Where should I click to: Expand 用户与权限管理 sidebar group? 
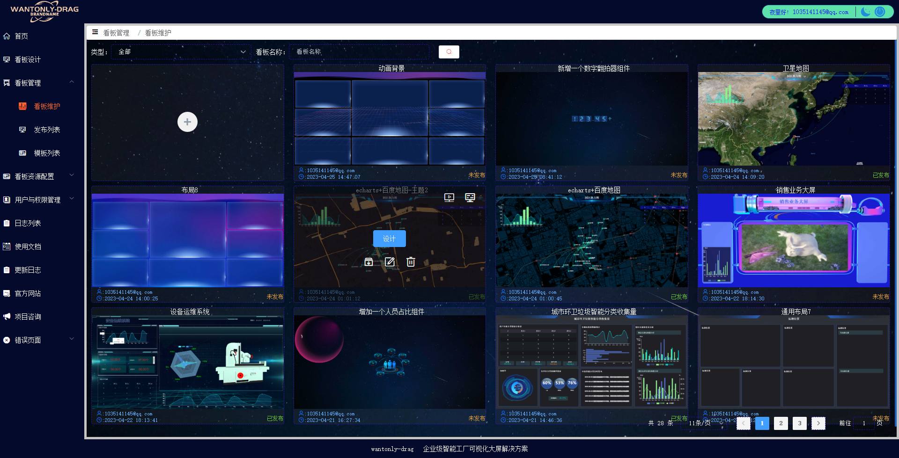(x=42, y=200)
